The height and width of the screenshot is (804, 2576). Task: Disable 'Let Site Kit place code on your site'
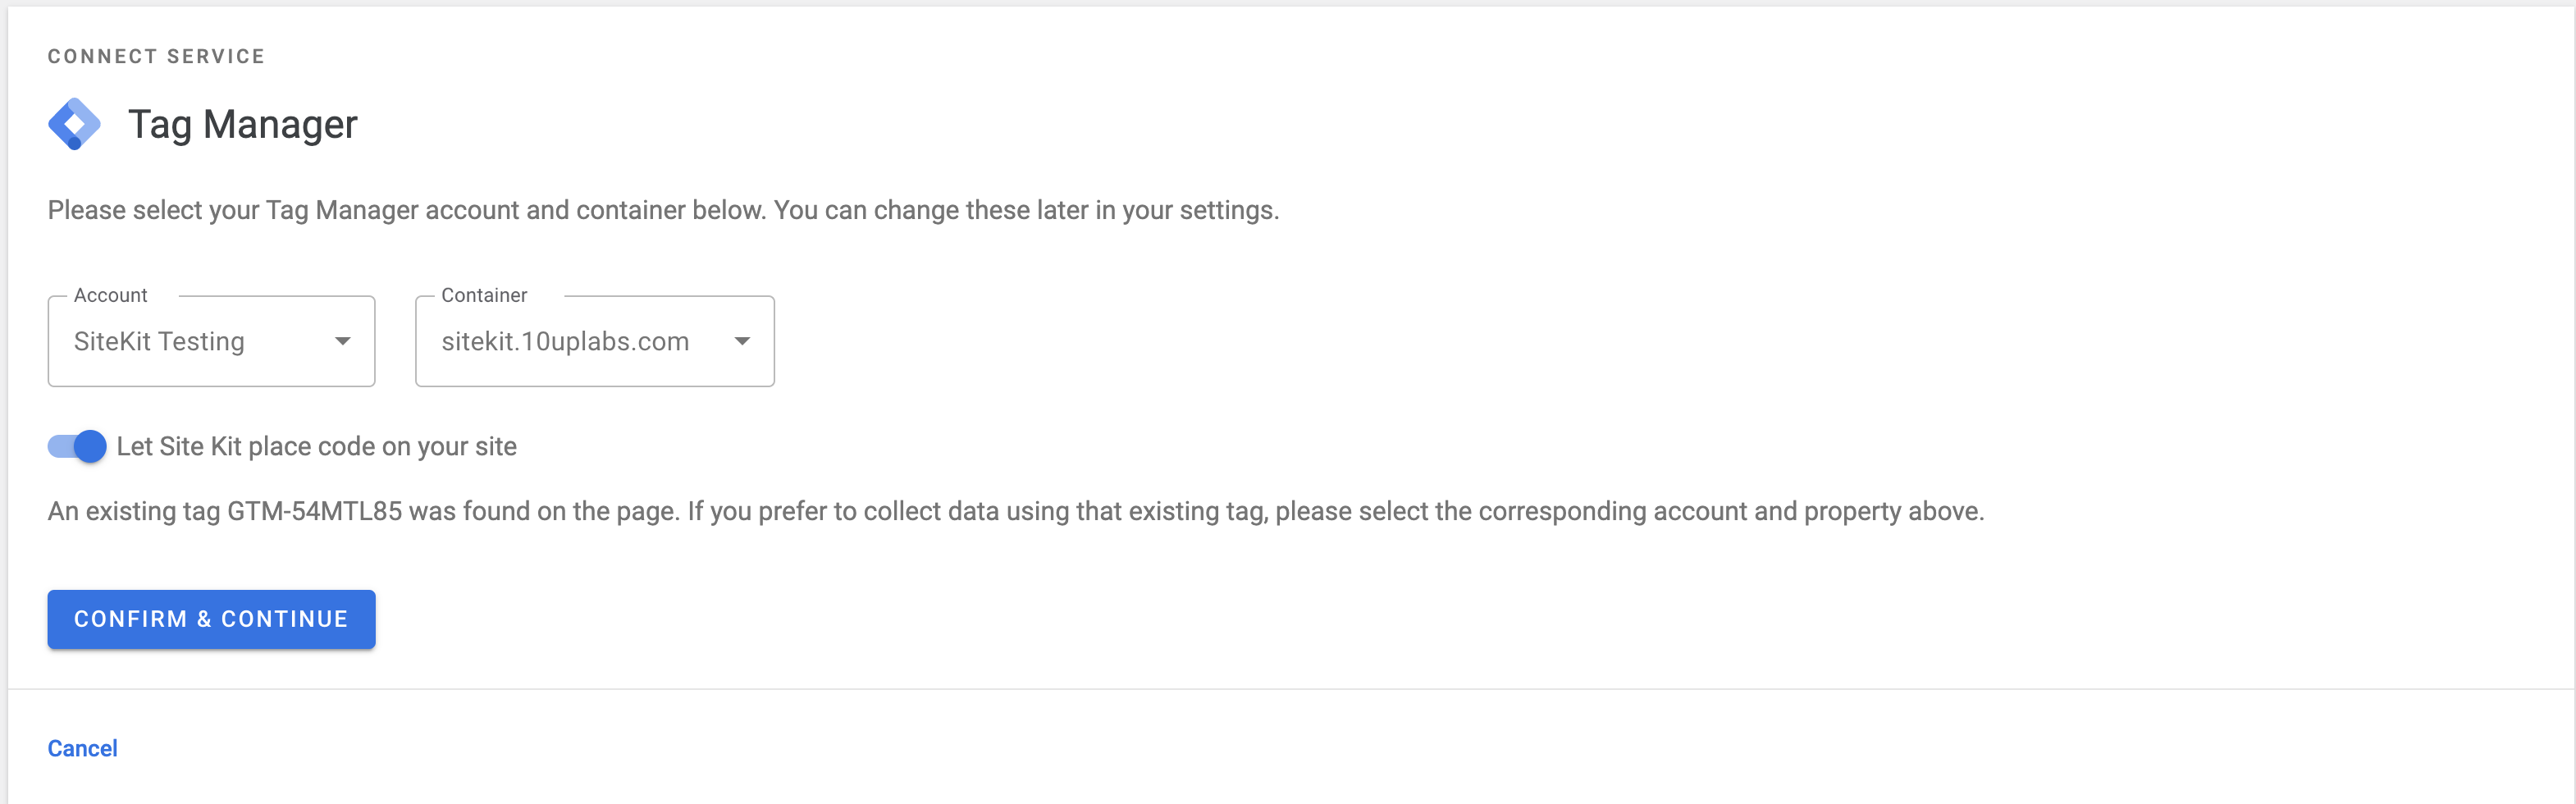point(76,447)
